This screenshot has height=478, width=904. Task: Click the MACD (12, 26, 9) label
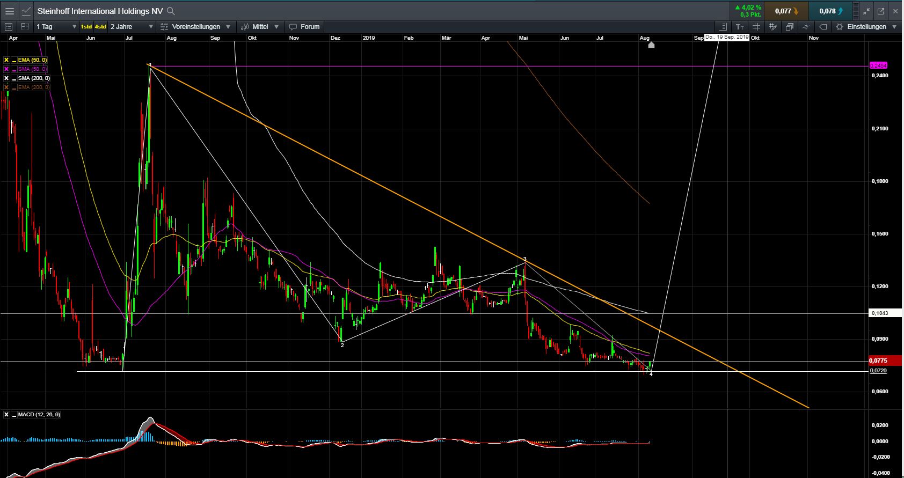(x=39, y=415)
